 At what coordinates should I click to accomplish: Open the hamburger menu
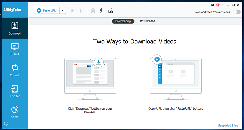pos(223,5)
